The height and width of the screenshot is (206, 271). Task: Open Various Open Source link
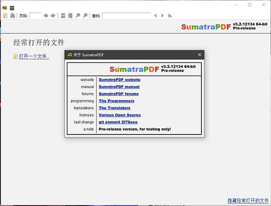(x=120, y=115)
